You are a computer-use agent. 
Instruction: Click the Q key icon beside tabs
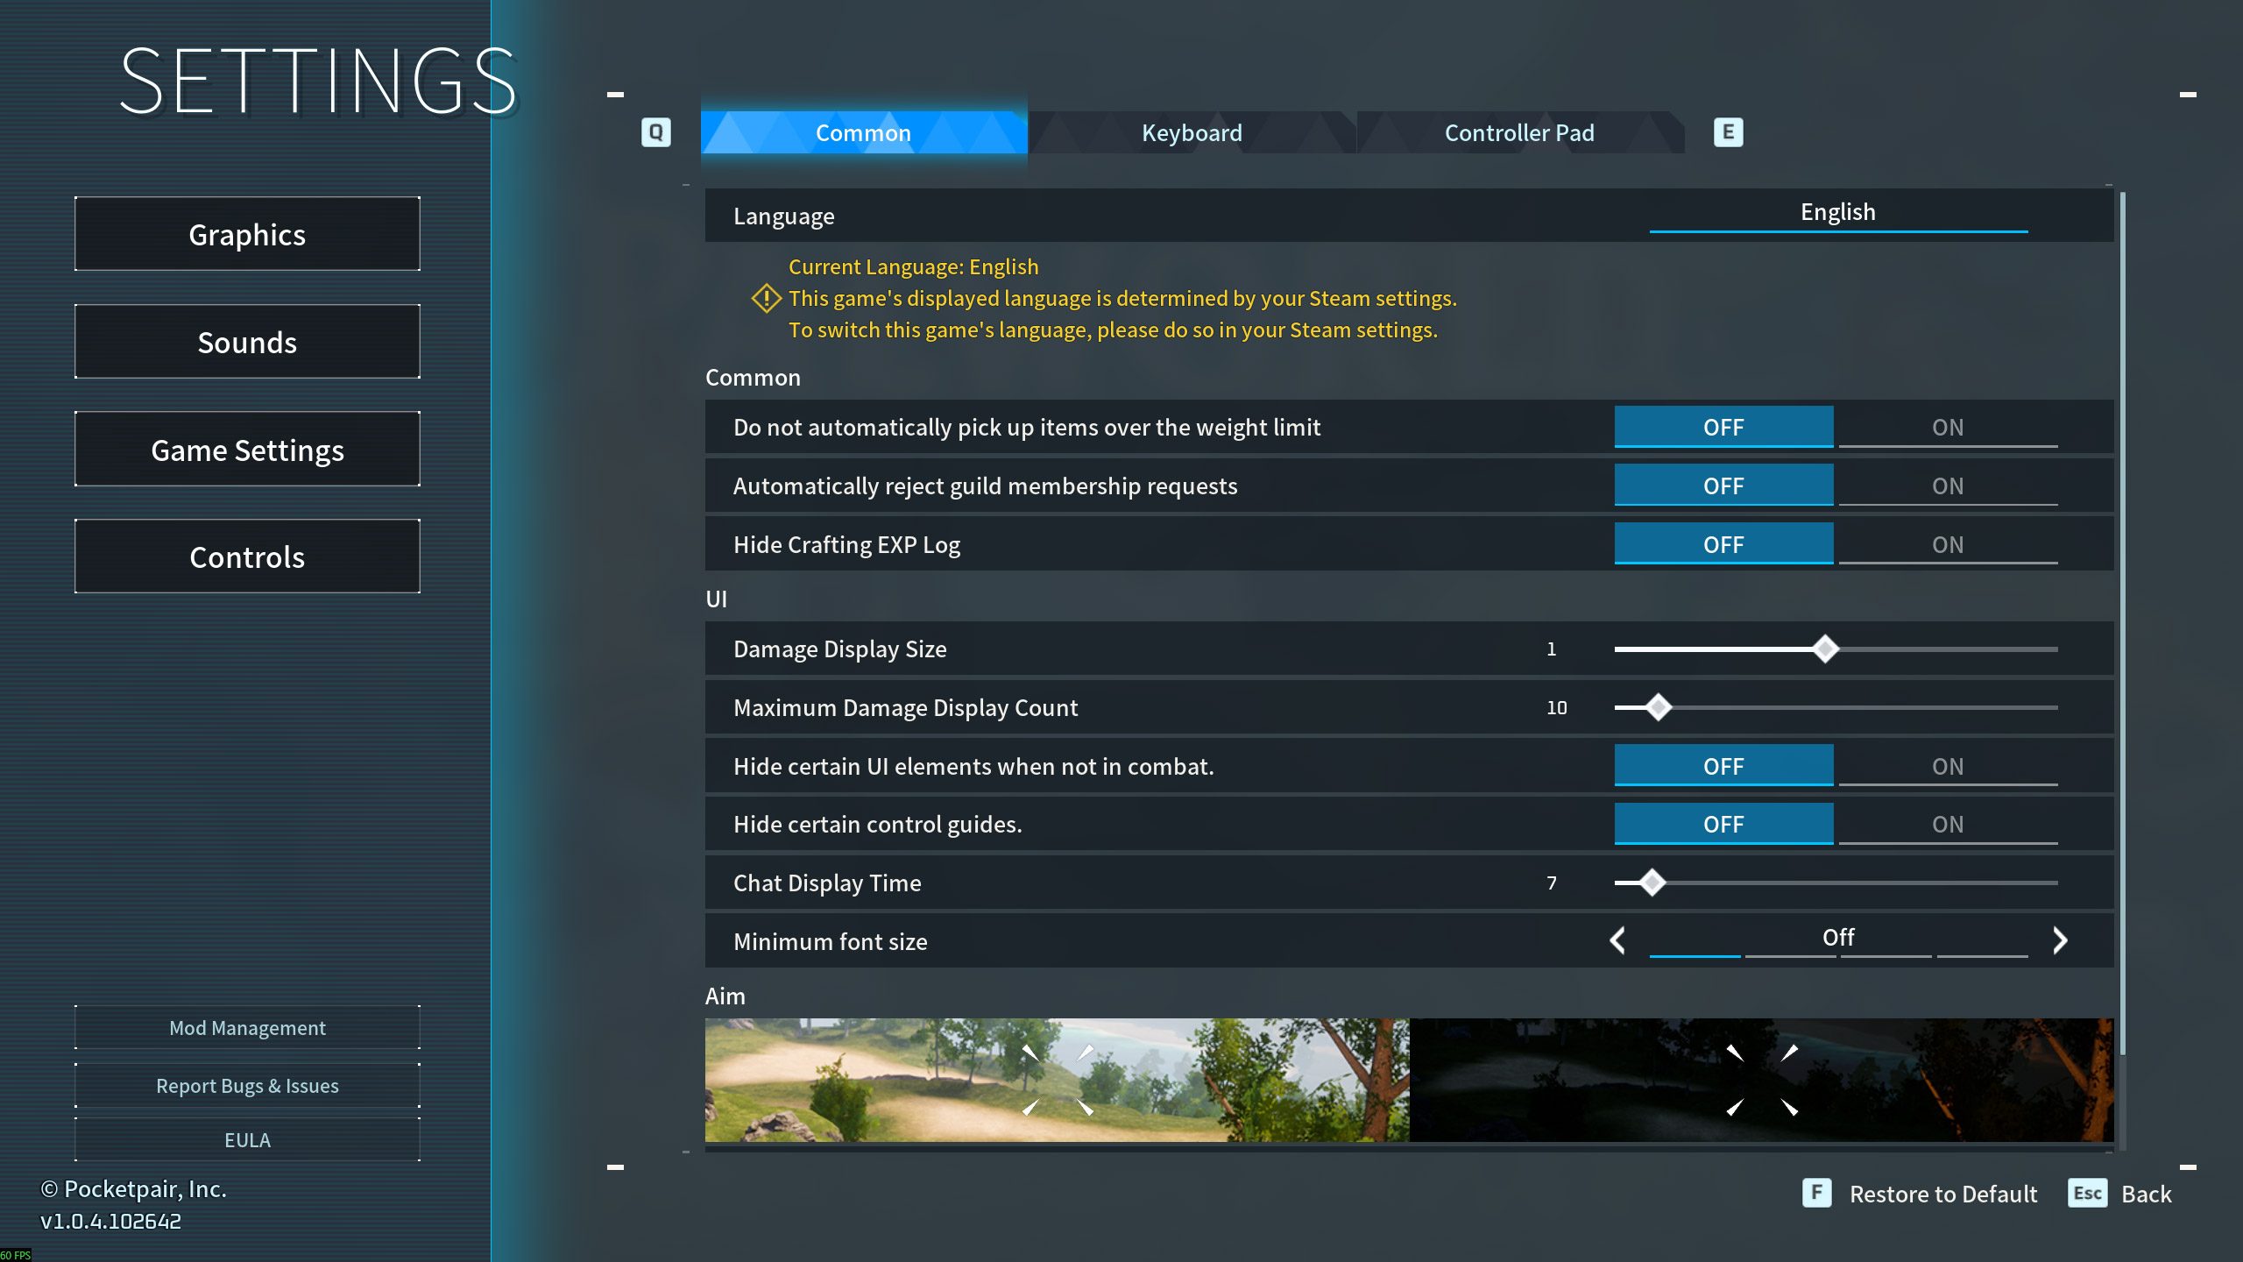pos(655,132)
